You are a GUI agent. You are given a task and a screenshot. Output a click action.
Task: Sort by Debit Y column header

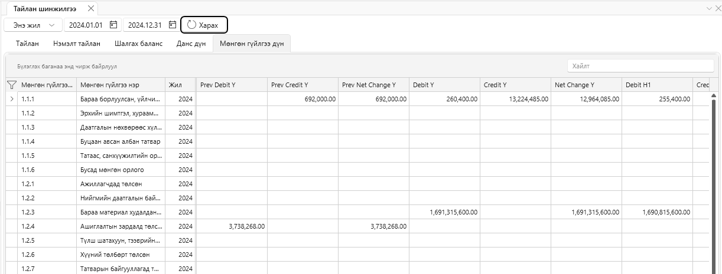tap(444, 85)
